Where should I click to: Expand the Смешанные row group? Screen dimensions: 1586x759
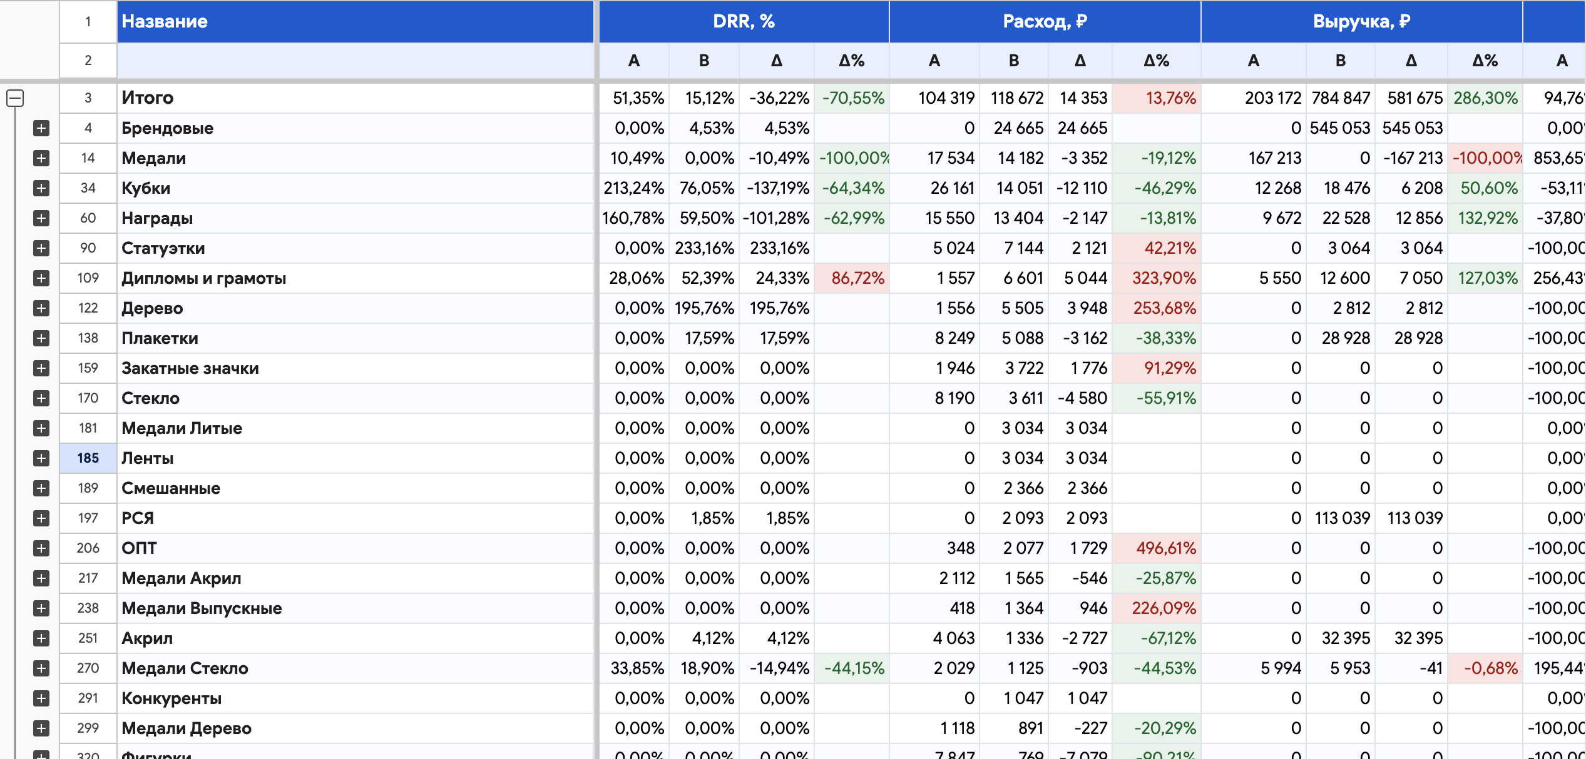pos(41,488)
